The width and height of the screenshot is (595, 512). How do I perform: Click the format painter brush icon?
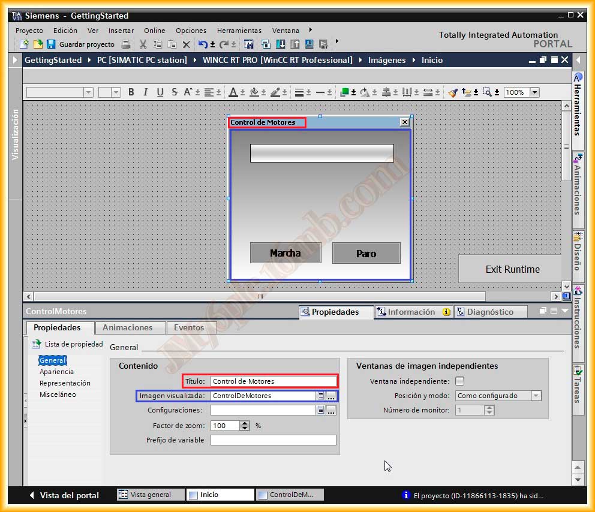(x=453, y=92)
